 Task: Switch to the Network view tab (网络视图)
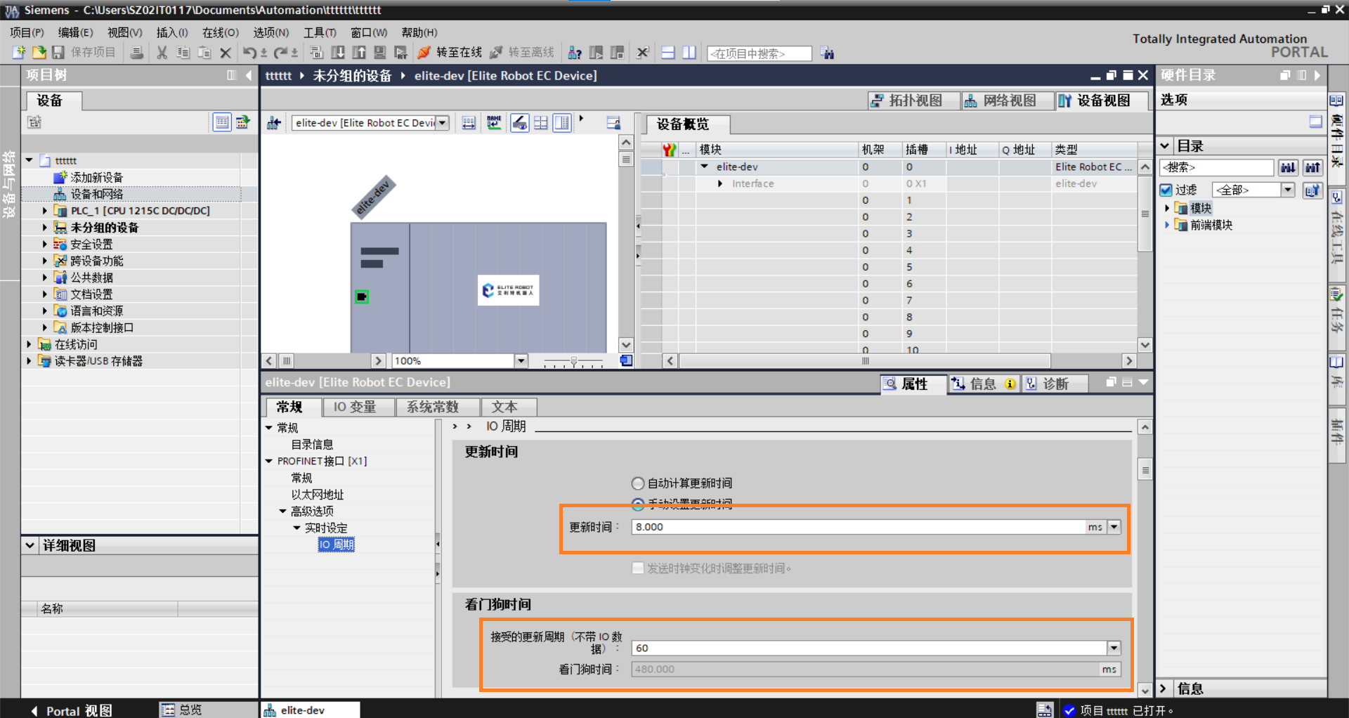[x=1000, y=100]
